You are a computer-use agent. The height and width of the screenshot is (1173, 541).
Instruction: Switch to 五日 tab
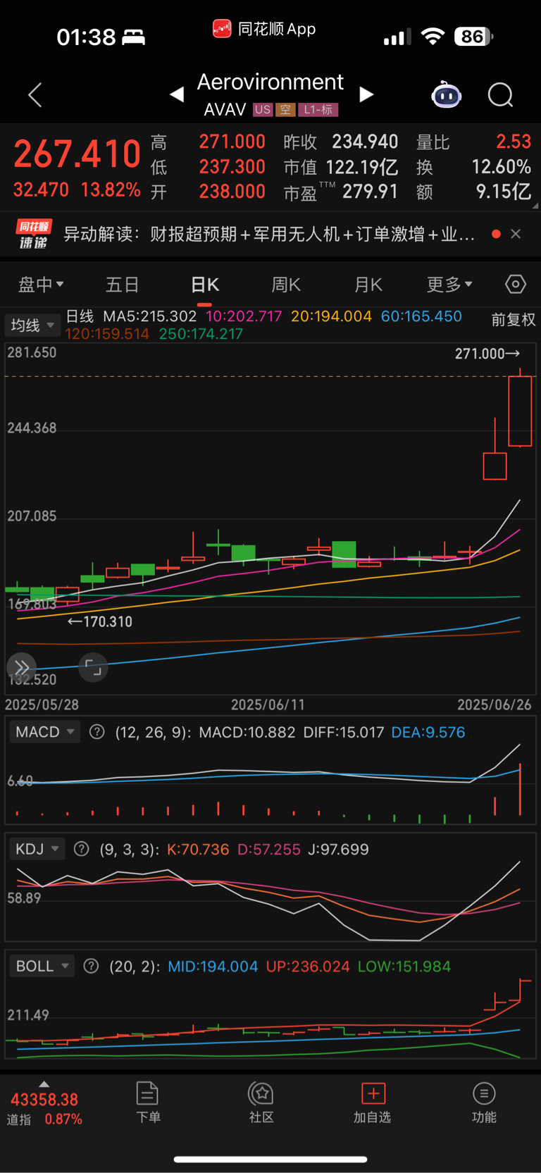pos(122,285)
